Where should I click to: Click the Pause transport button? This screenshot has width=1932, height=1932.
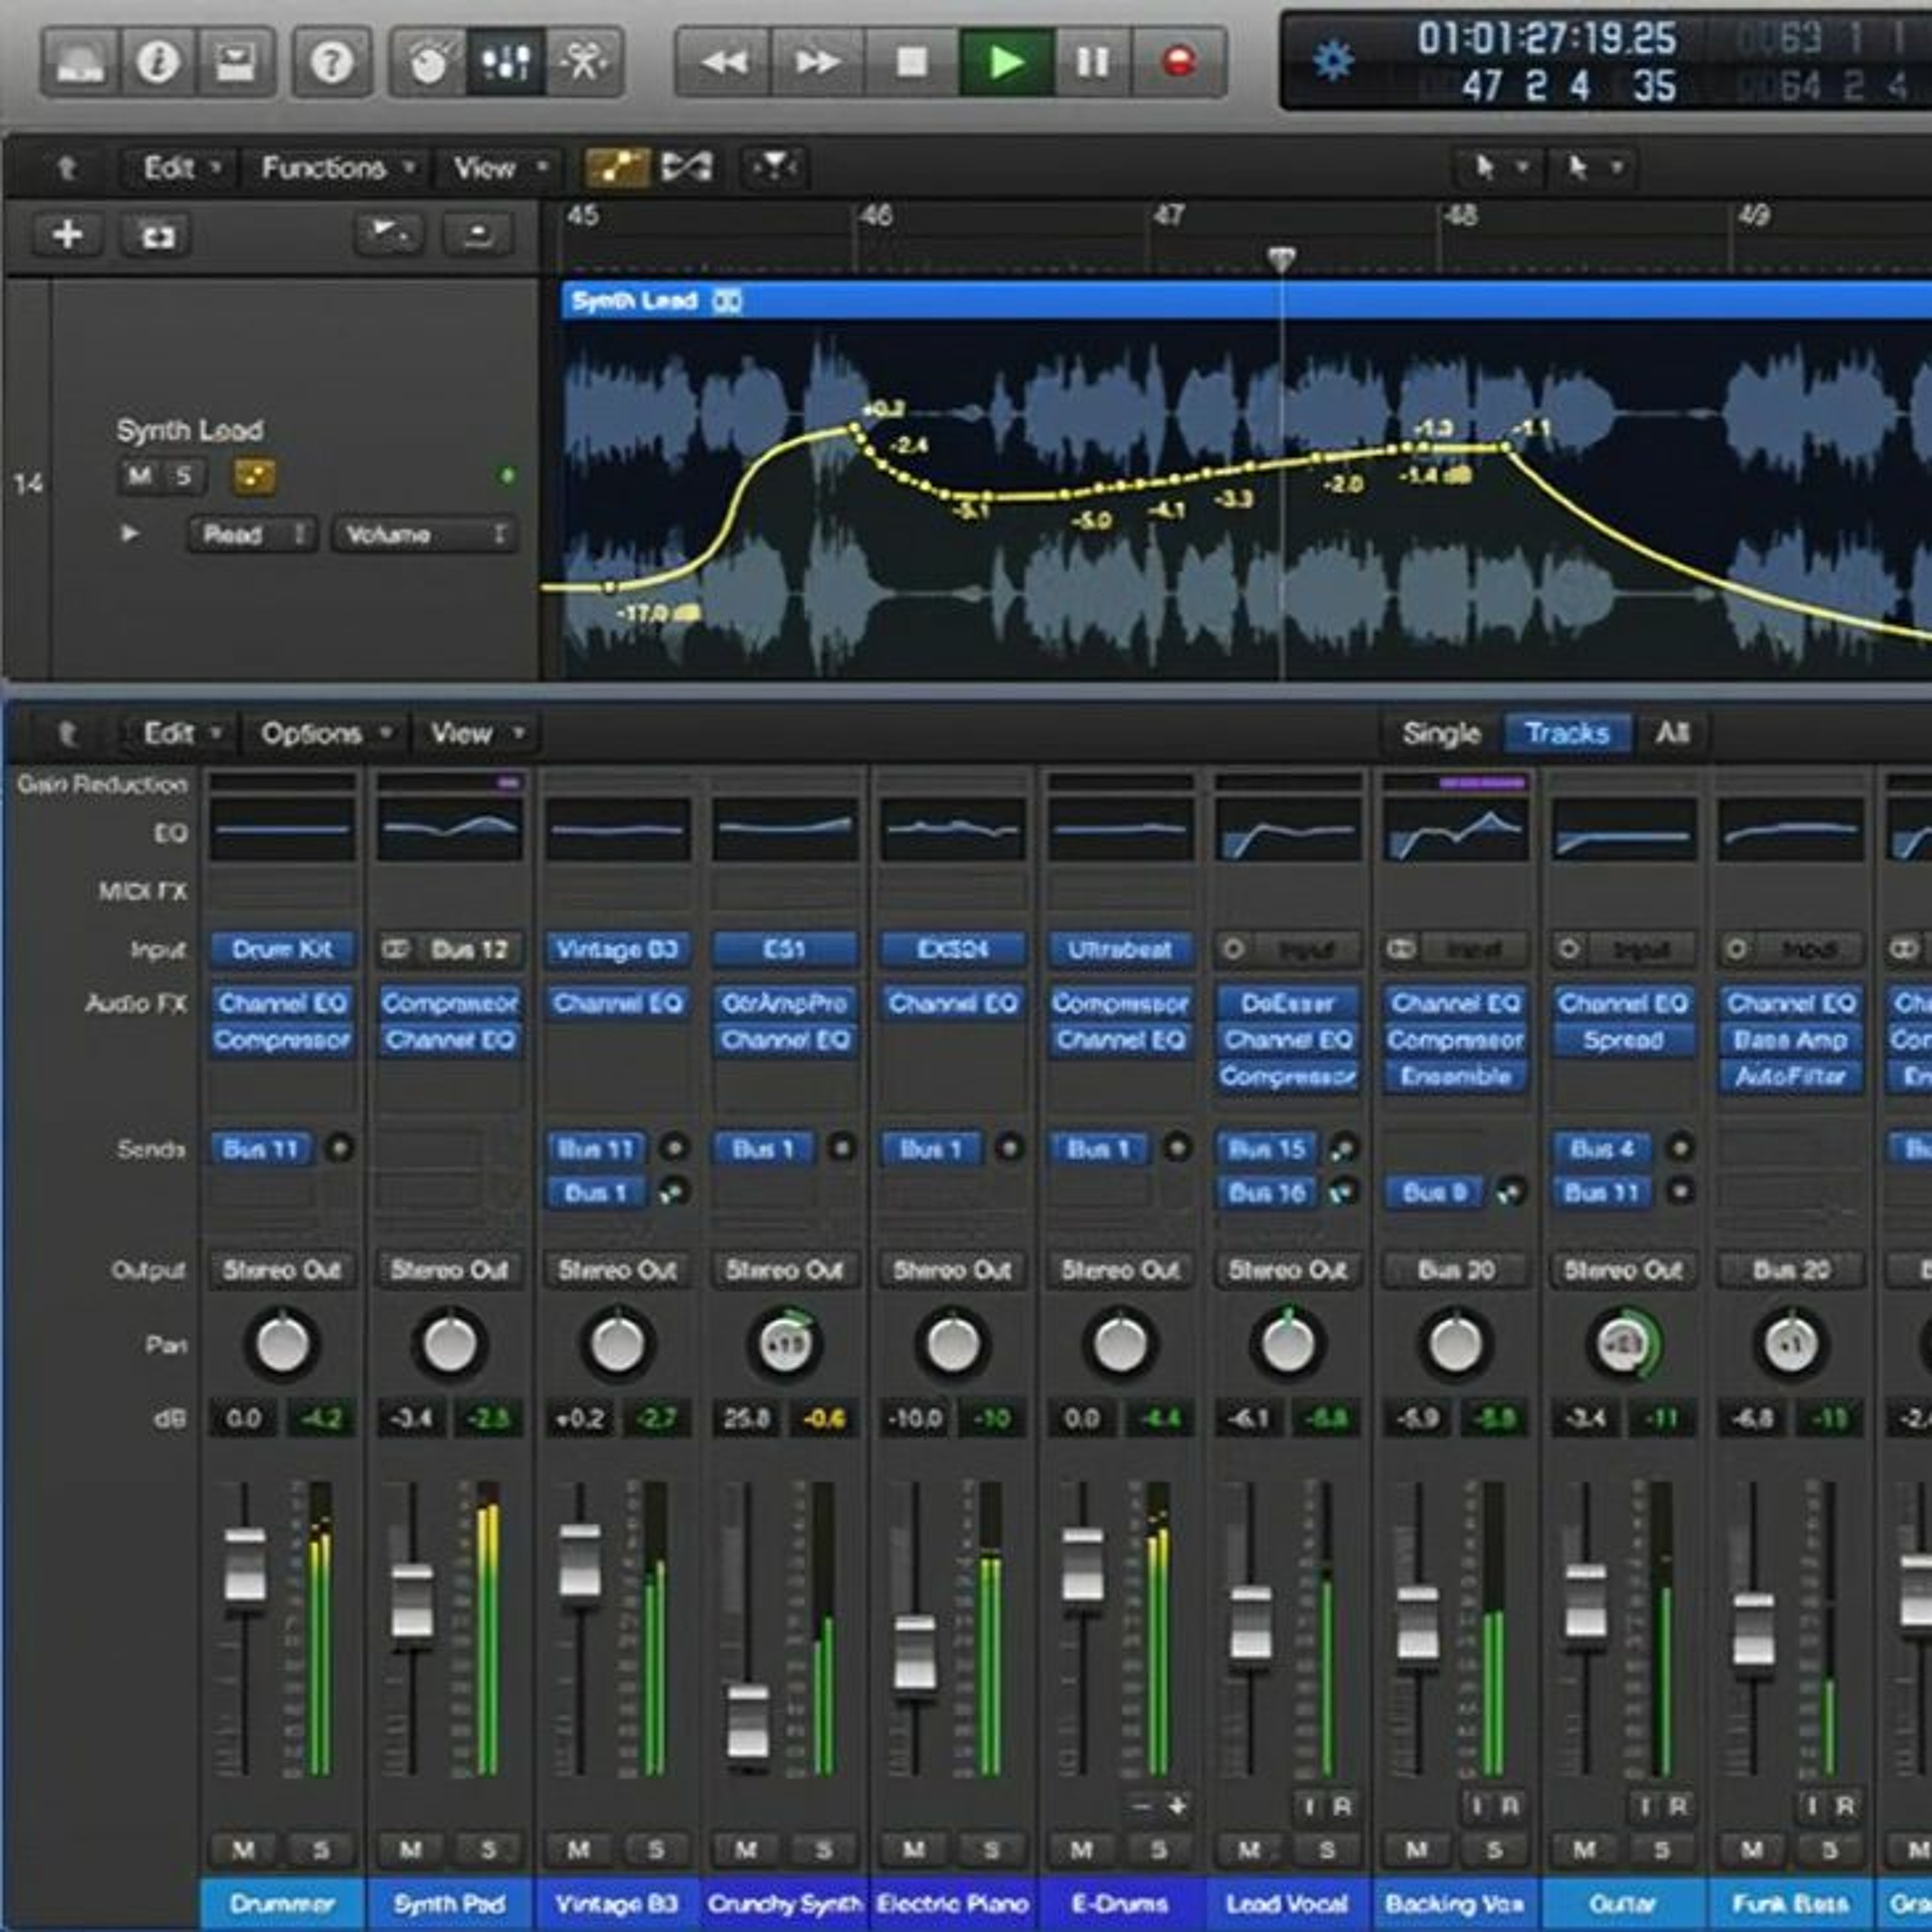(x=1092, y=62)
